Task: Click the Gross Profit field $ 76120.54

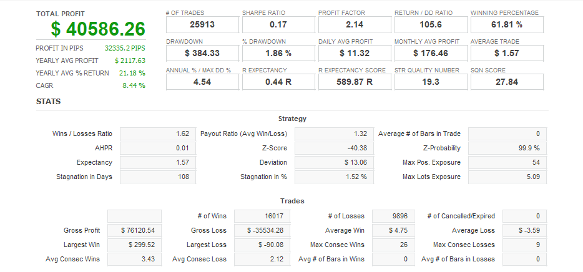Action: (x=134, y=231)
